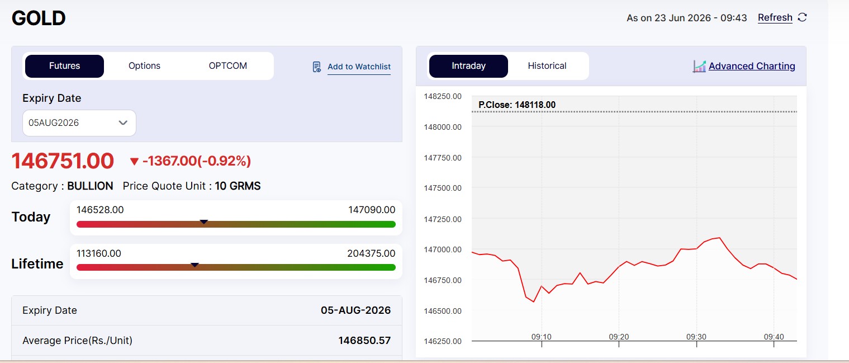
Task: Click the Expiry Date row value 05-AUG-2026
Action: click(355, 310)
